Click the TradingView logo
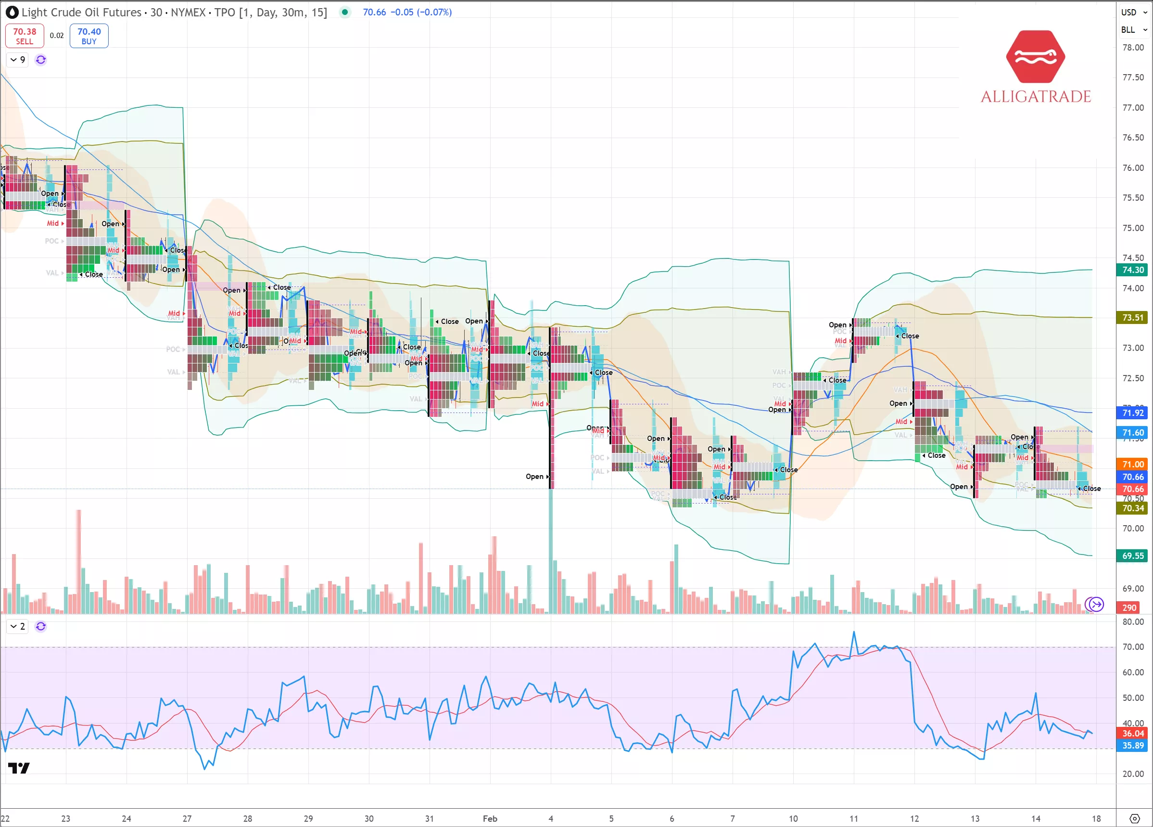Image resolution: width=1153 pixels, height=827 pixels. tap(19, 767)
